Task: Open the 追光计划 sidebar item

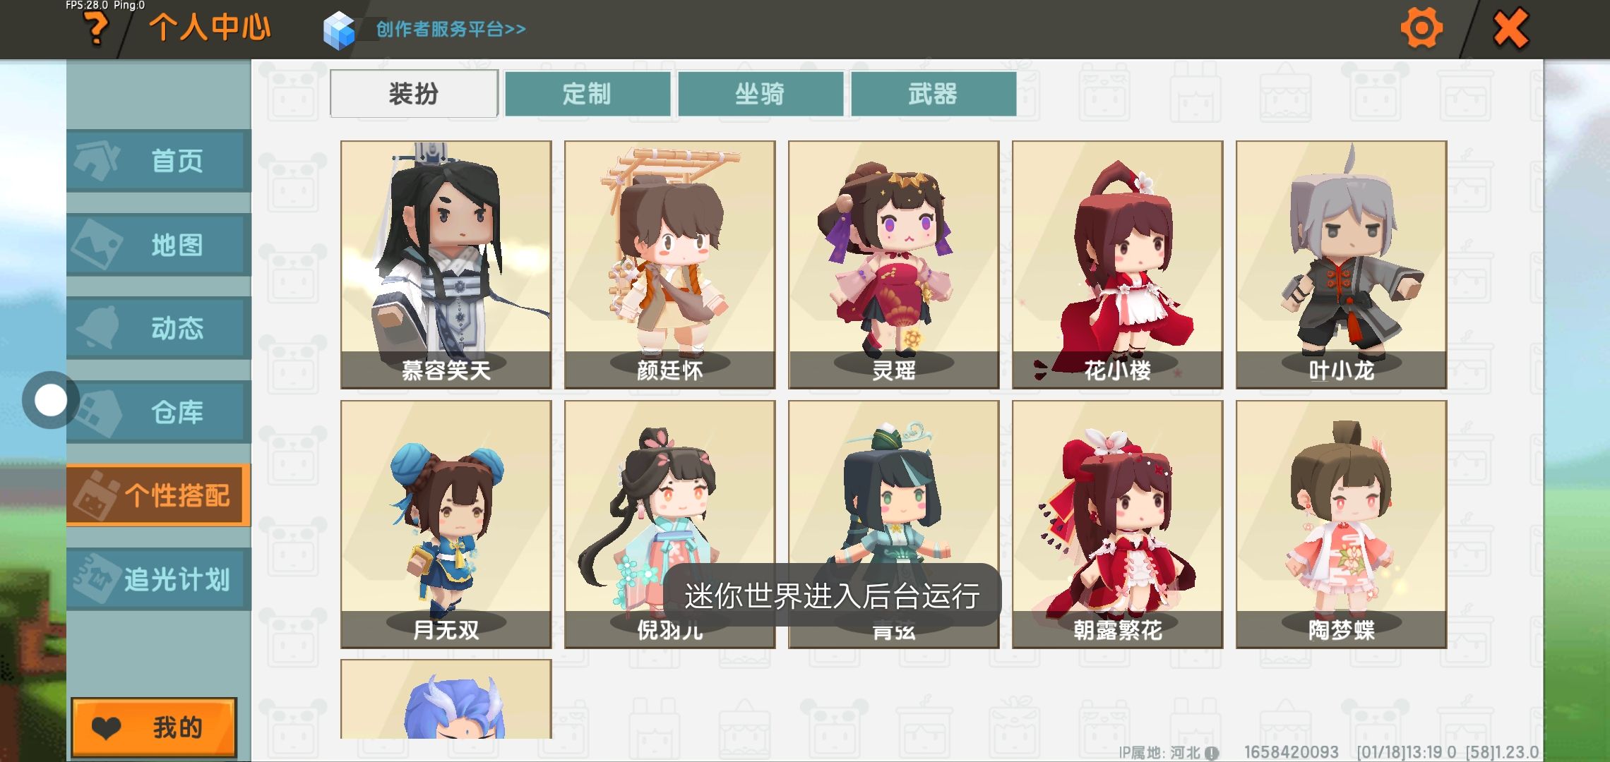Action: (x=159, y=579)
